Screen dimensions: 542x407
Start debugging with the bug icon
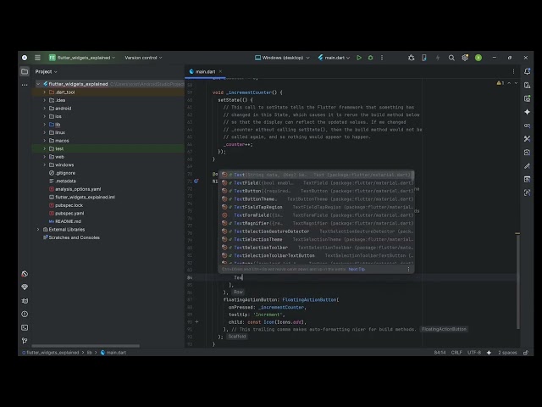[371, 58]
